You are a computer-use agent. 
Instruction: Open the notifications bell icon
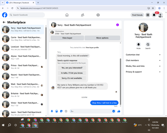pos(154,15)
